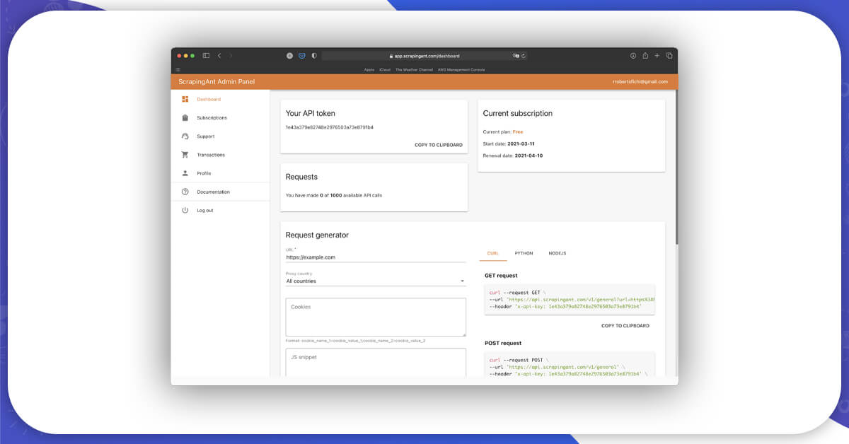The height and width of the screenshot is (444, 849).
Task: Go forward with the Safari forward arrow
Action: (x=231, y=55)
